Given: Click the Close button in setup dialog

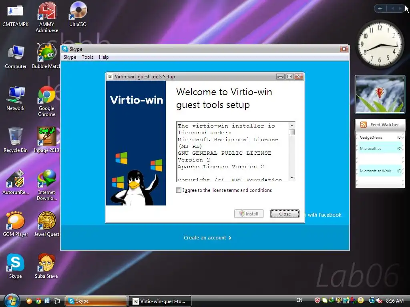Looking at the screenshot, I should (285, 214).
